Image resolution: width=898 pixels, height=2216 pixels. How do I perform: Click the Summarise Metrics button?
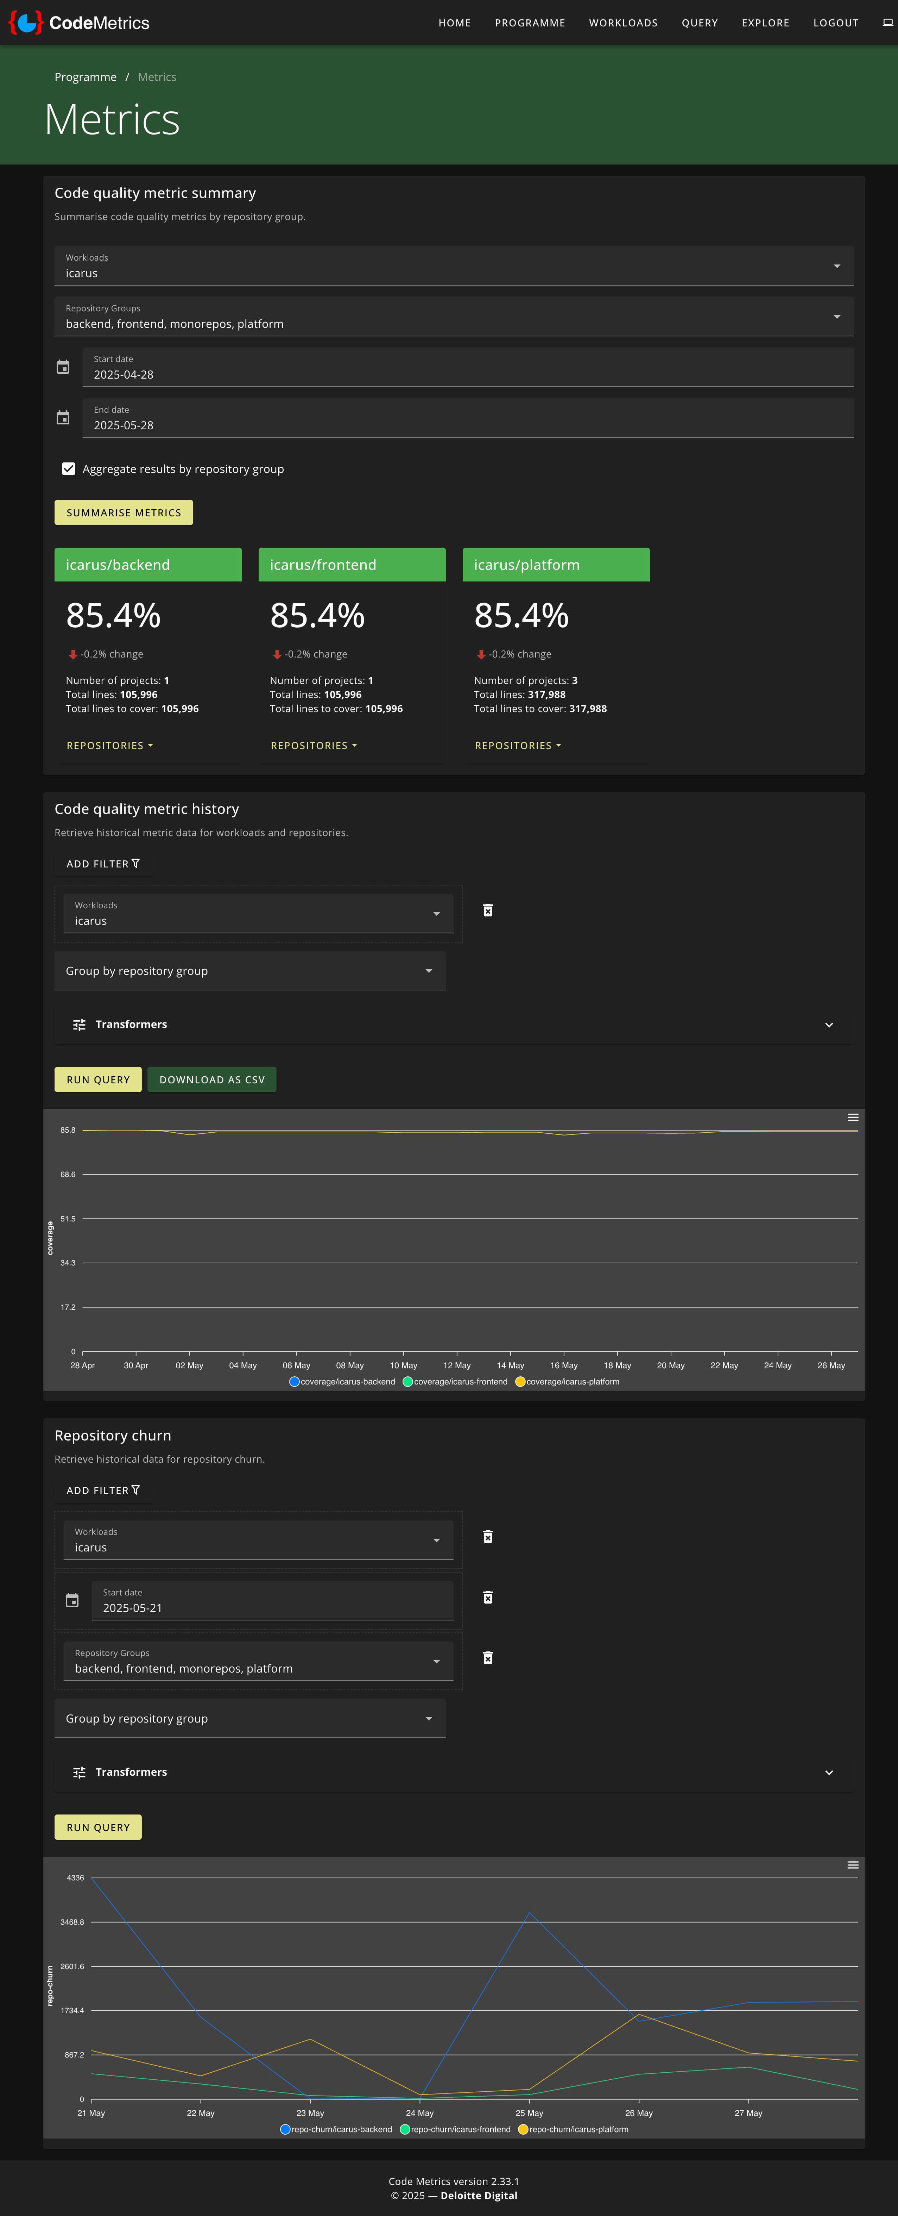click(124, 513)
